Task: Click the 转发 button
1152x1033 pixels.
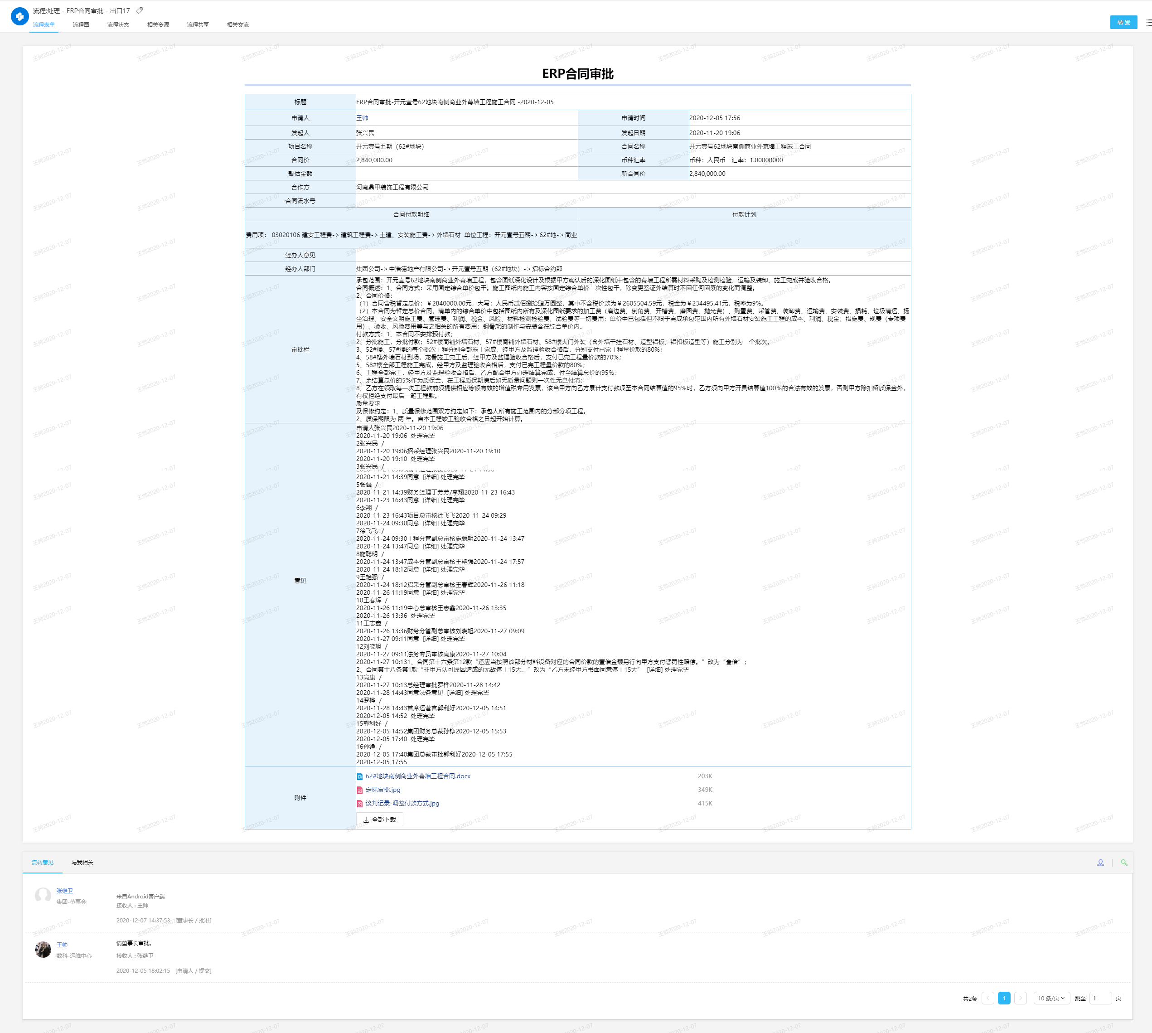Action: [1123, 23]
